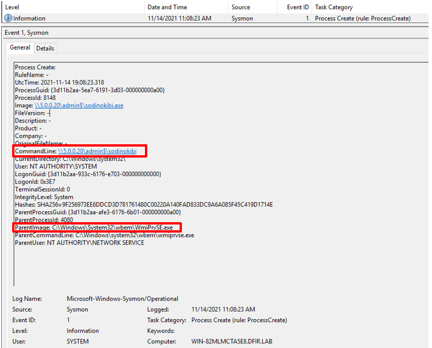Open the CommandLine sodinokibi share link
Image resolution: width=432 pixels, height=348 pixels.
[x=97, y=151]
